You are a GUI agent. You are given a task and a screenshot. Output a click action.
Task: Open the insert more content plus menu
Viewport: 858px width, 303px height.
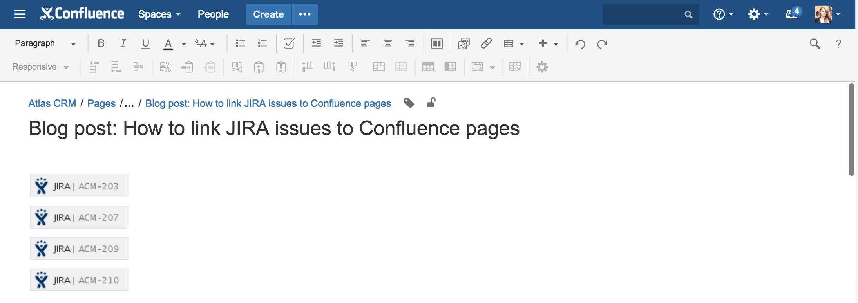548,43
